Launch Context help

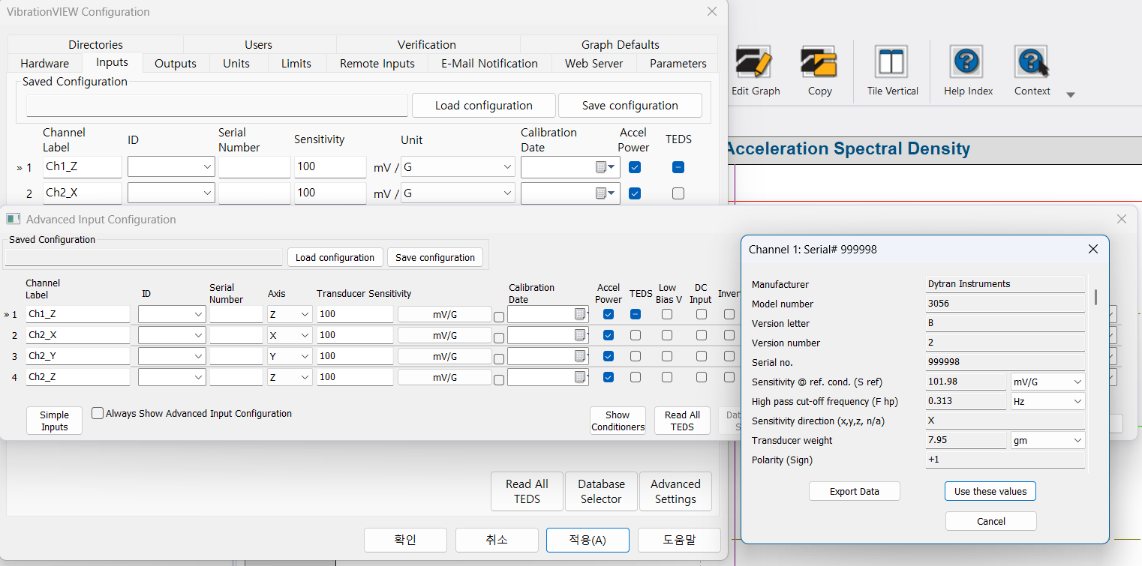tap(1031, 70)
